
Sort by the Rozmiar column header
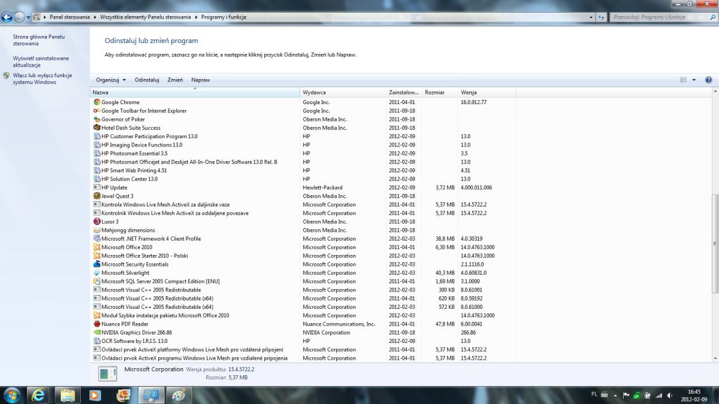tap(440, 92)
